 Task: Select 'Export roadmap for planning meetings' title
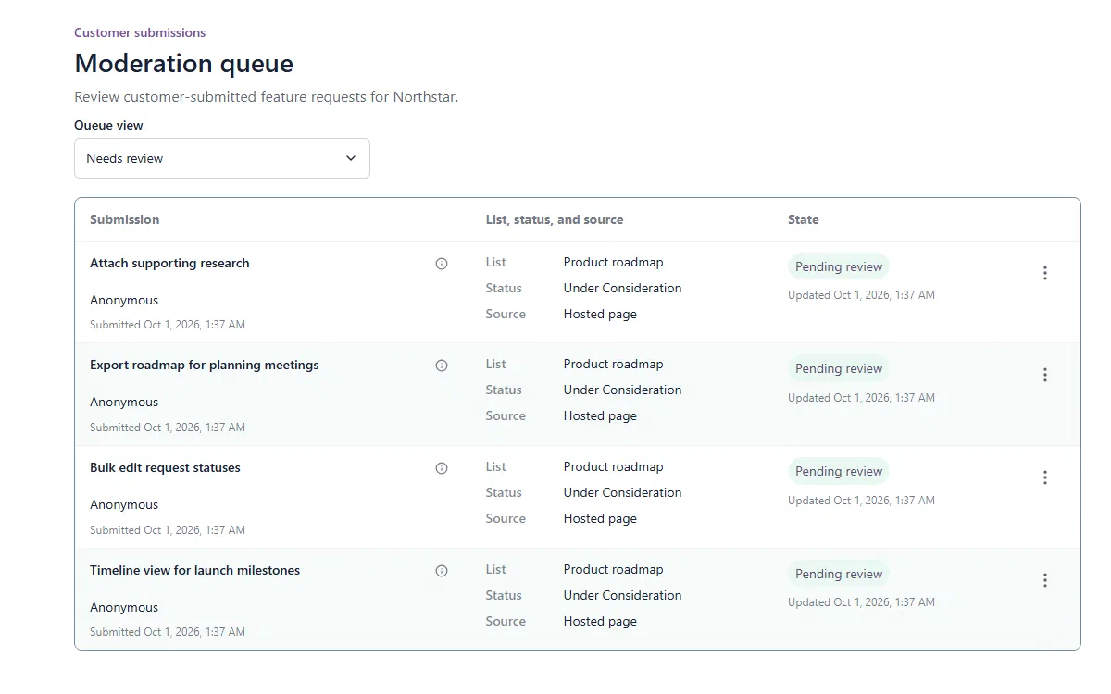click(205, 366)
